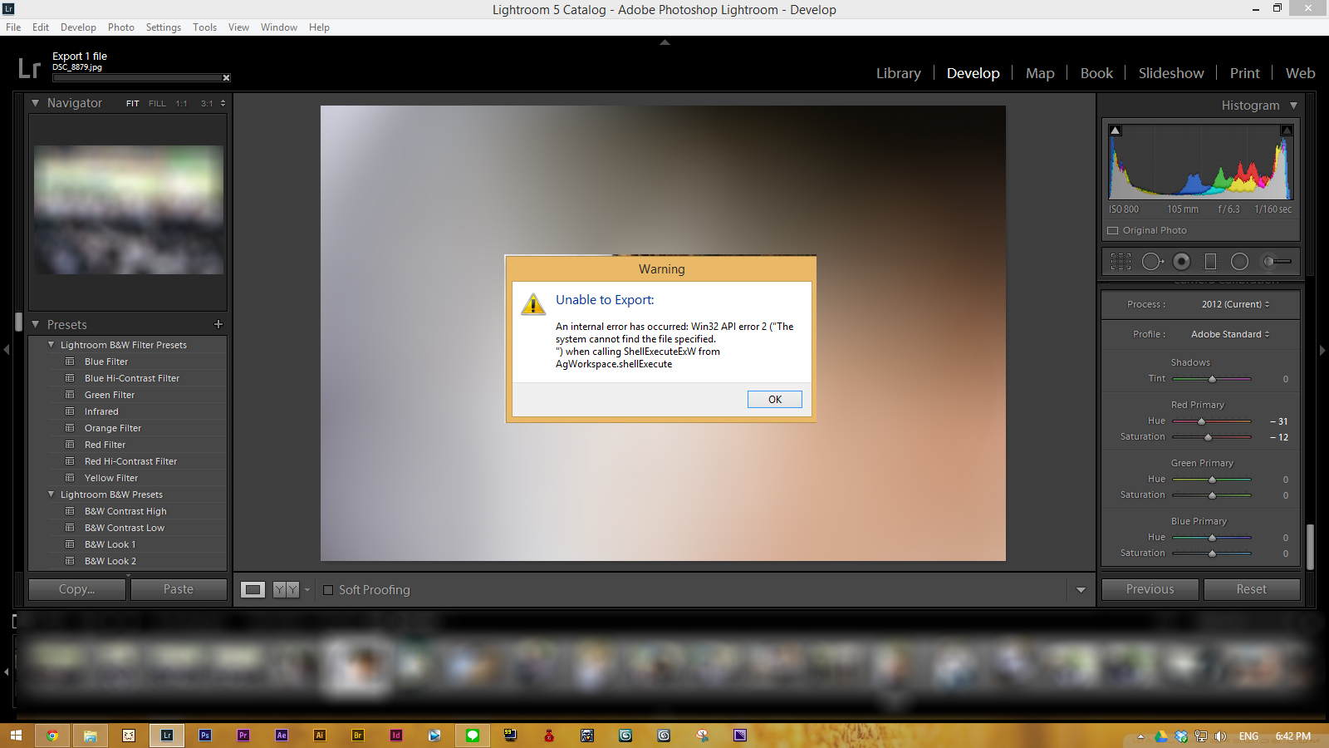Activate the Red Eye Correction tool
Image resolution: width=1329 pixels, height=748 pixels.
(1181, 262)
